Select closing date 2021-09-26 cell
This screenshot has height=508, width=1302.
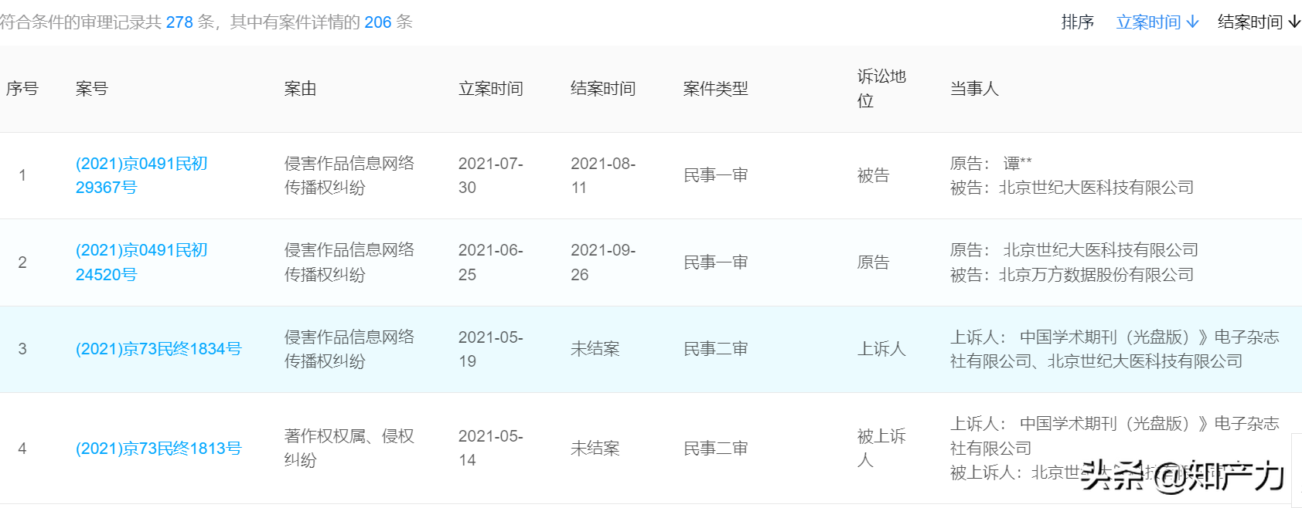click(x=603, y=262)
